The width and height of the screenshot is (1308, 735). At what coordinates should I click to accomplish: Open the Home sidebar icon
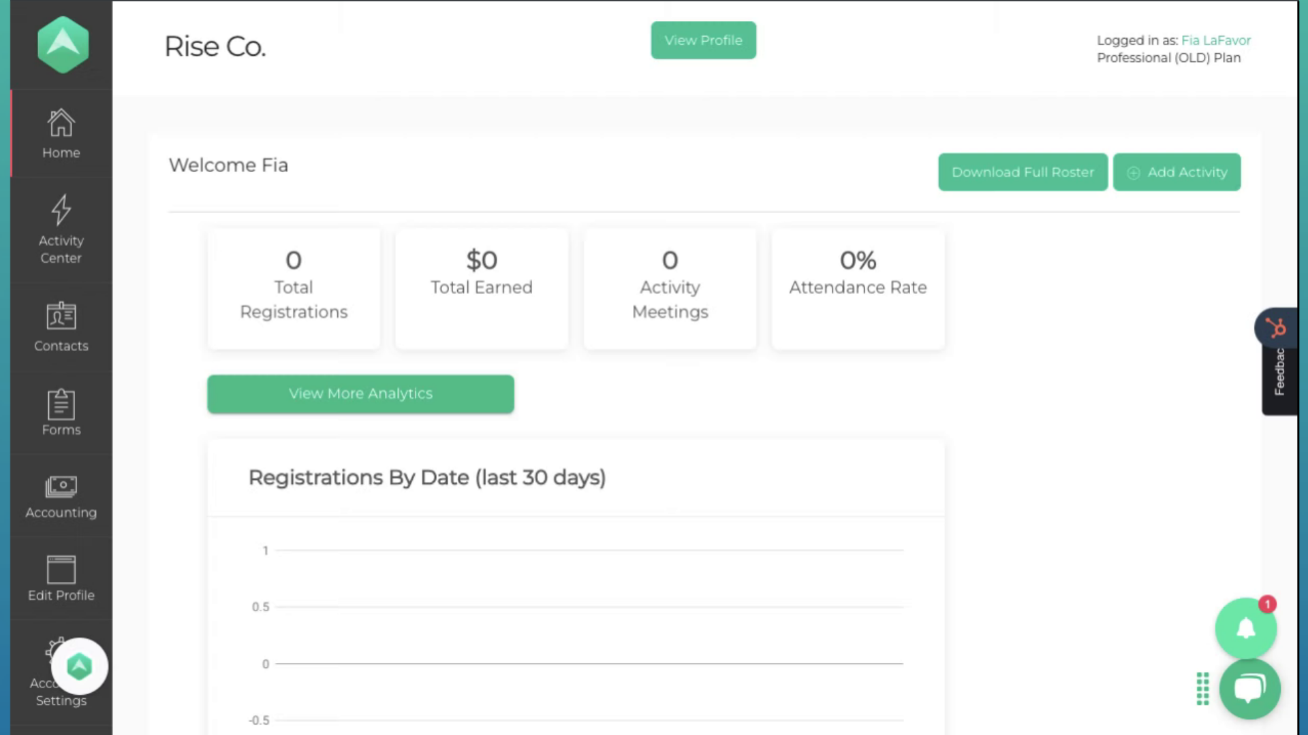pos(61,123)
